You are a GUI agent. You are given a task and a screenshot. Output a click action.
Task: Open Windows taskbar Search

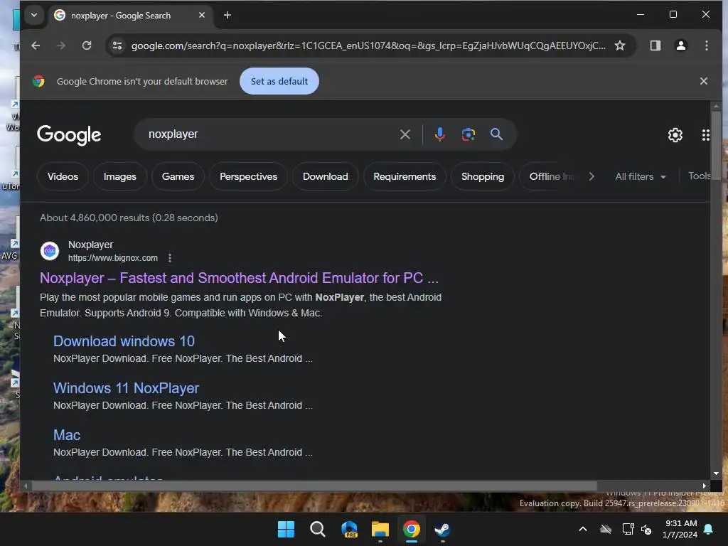coord(318,529)
